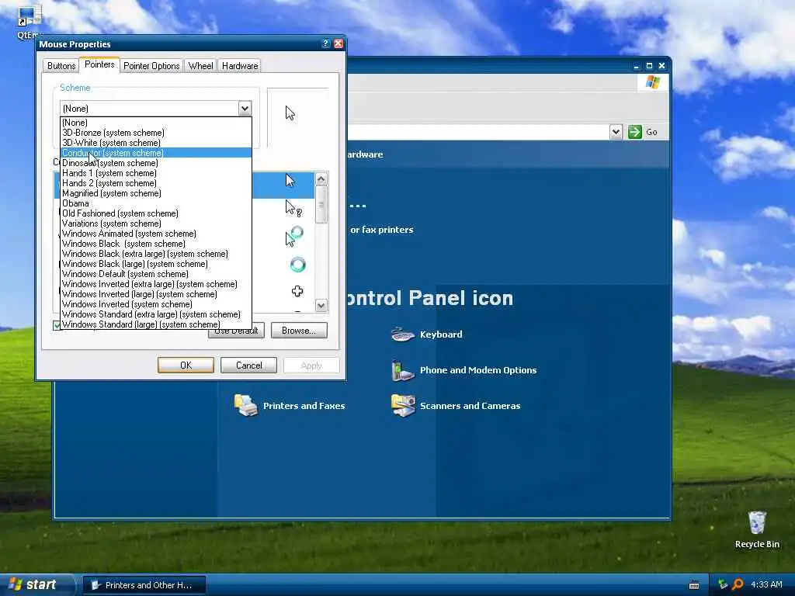This screenshot has height=596, width=795.
Task: Choose Hands 1 (system scheme)
Action: click(155, 173)
